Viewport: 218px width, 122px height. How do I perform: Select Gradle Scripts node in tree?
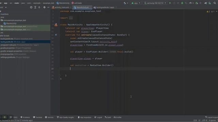pos(5,36)
